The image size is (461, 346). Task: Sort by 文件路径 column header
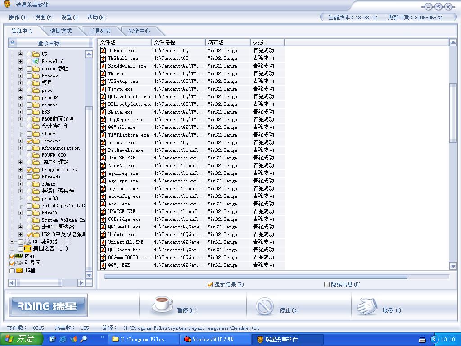178,42
